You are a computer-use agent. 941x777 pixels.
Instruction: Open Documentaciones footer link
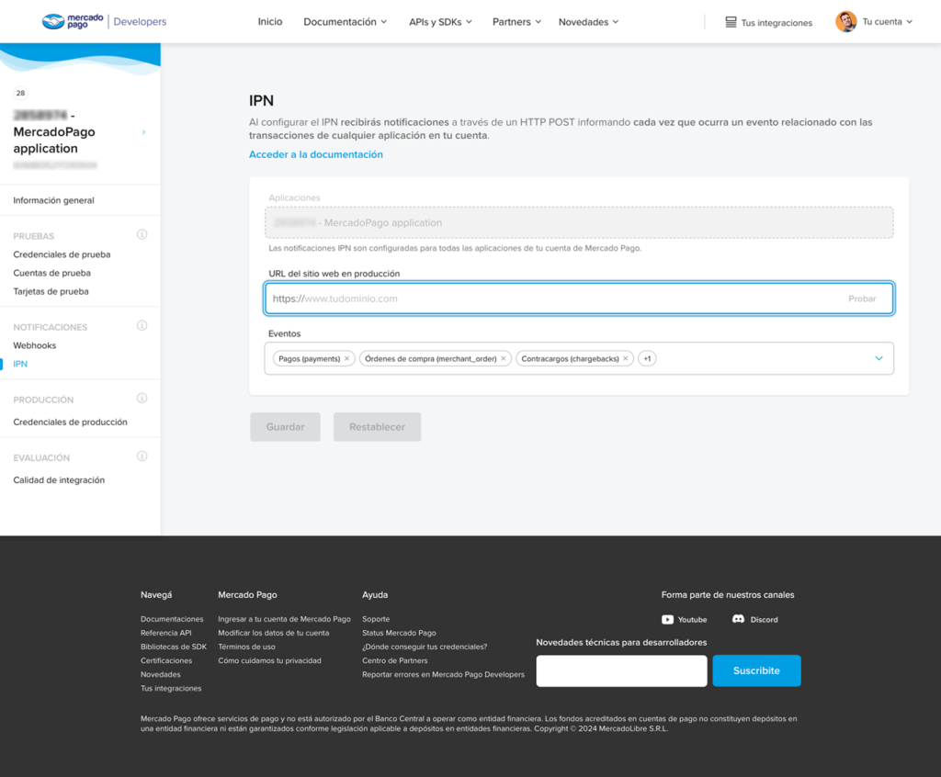(x=172, y=619)
